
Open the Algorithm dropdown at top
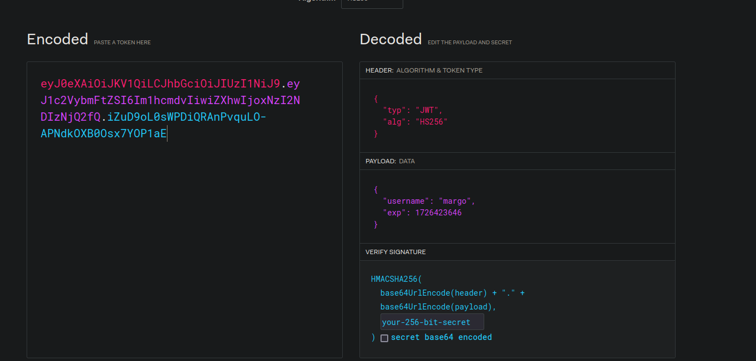[x=372, y=3]
